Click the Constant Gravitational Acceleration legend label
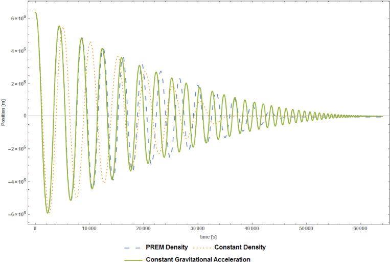 pos(198,259)
